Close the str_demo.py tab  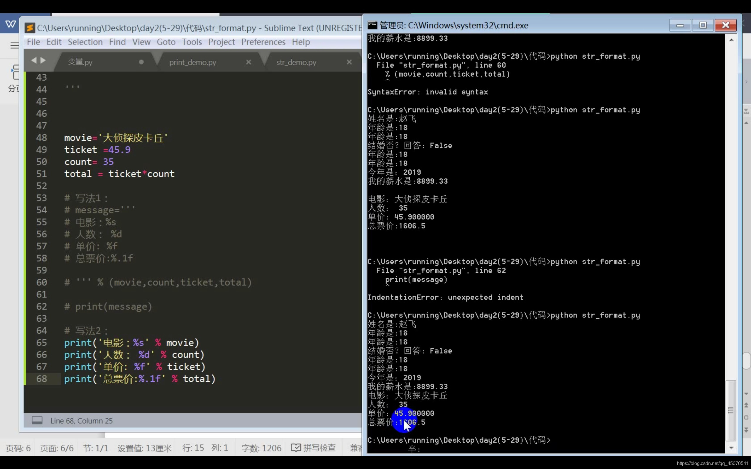pos(349,62)
